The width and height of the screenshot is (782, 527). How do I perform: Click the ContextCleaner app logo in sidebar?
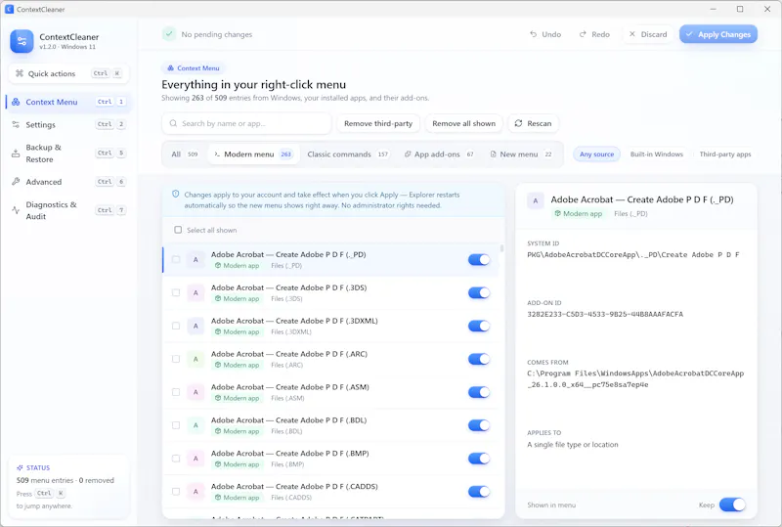coord(22,41)
